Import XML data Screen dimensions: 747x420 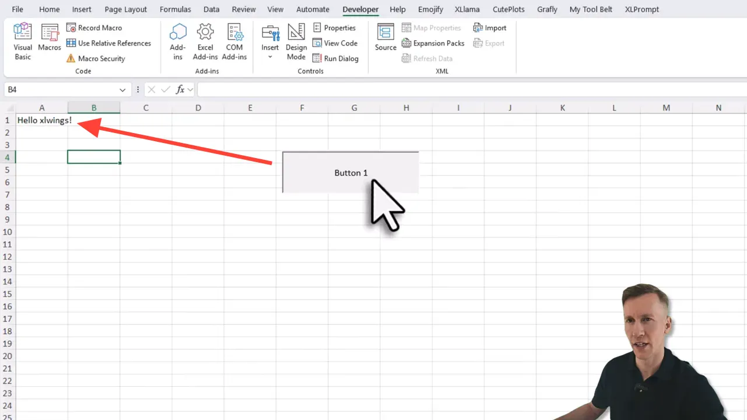(x=490, y=27)
